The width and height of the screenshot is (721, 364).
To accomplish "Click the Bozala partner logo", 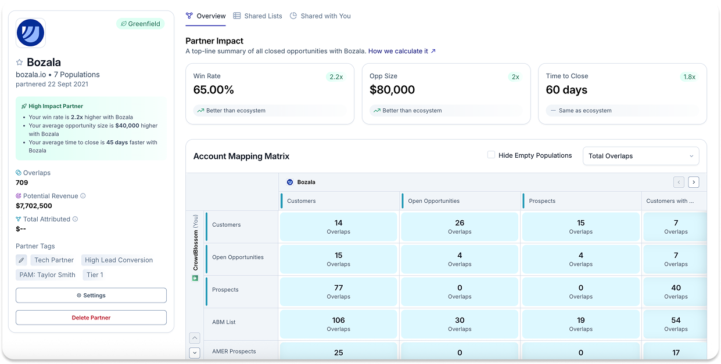I will [31, 32].
